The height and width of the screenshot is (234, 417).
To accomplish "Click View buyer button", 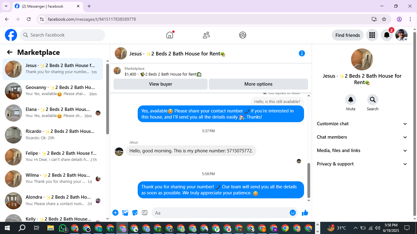I will tap(161, 84).
